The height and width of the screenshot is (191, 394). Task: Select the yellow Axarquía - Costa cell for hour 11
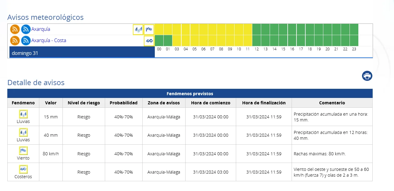click(248, 41)
